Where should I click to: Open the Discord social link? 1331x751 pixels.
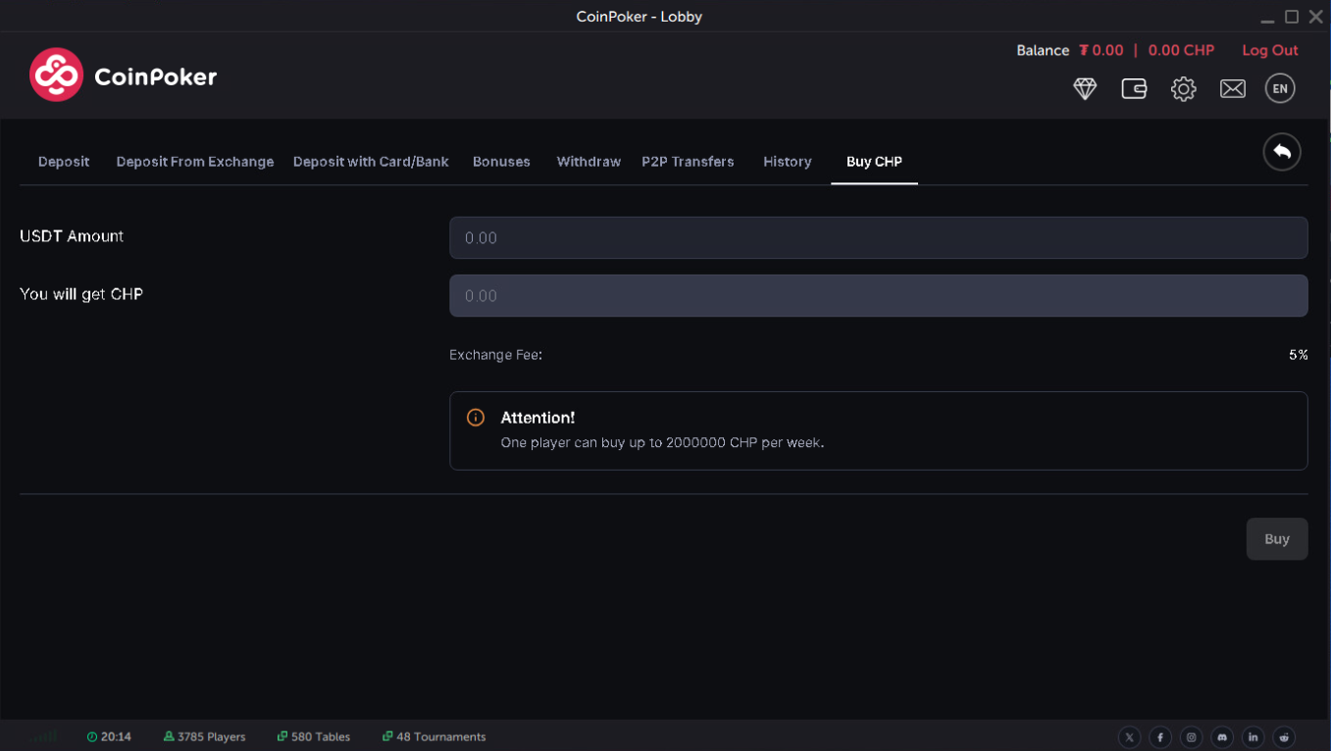[x=1222, y=737]
